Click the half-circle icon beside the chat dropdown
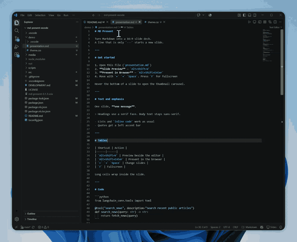Screen dimensions: 297x242 click(x=210, y=15)
